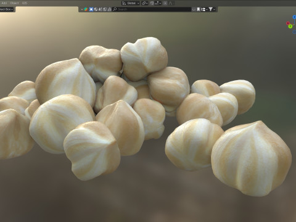
Task: Open the snapping options dropdown
Action: pyautogui.click(x=158, y=3)
